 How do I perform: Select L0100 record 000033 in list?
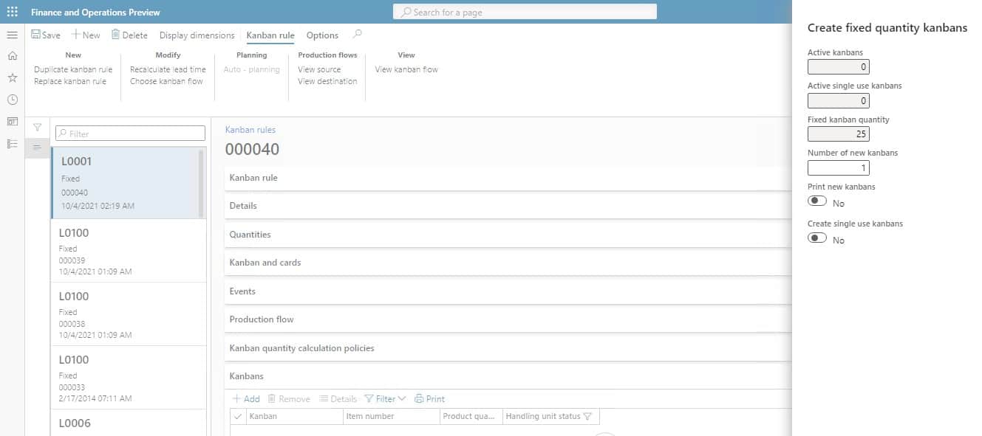pyautogui.click(x=129, y=378)
